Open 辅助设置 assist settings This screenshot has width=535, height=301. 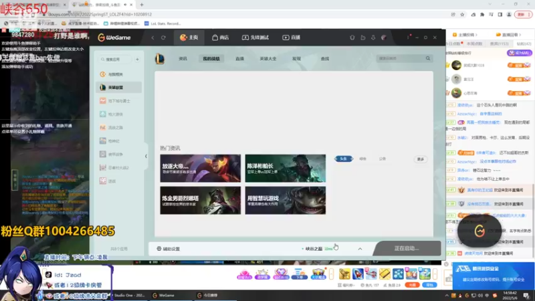[169, 249]
